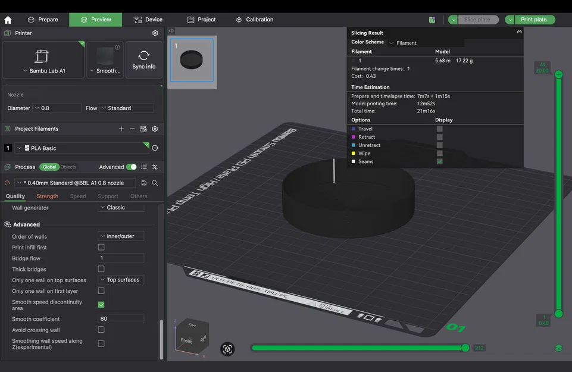Show Travel moves in display

coord(440,129)
